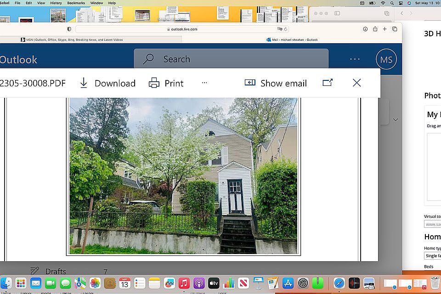Click the Safari privacy shield icon
This screenshot has height=294, width=441.
click(x=69, y=29)
